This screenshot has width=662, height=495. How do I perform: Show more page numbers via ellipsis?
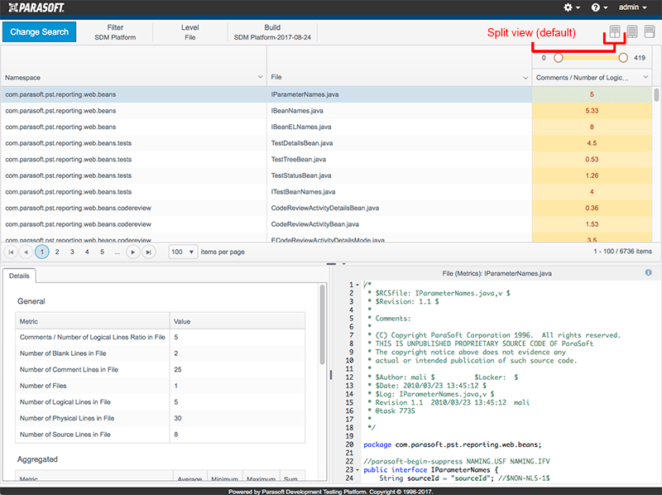click(117, 252)
